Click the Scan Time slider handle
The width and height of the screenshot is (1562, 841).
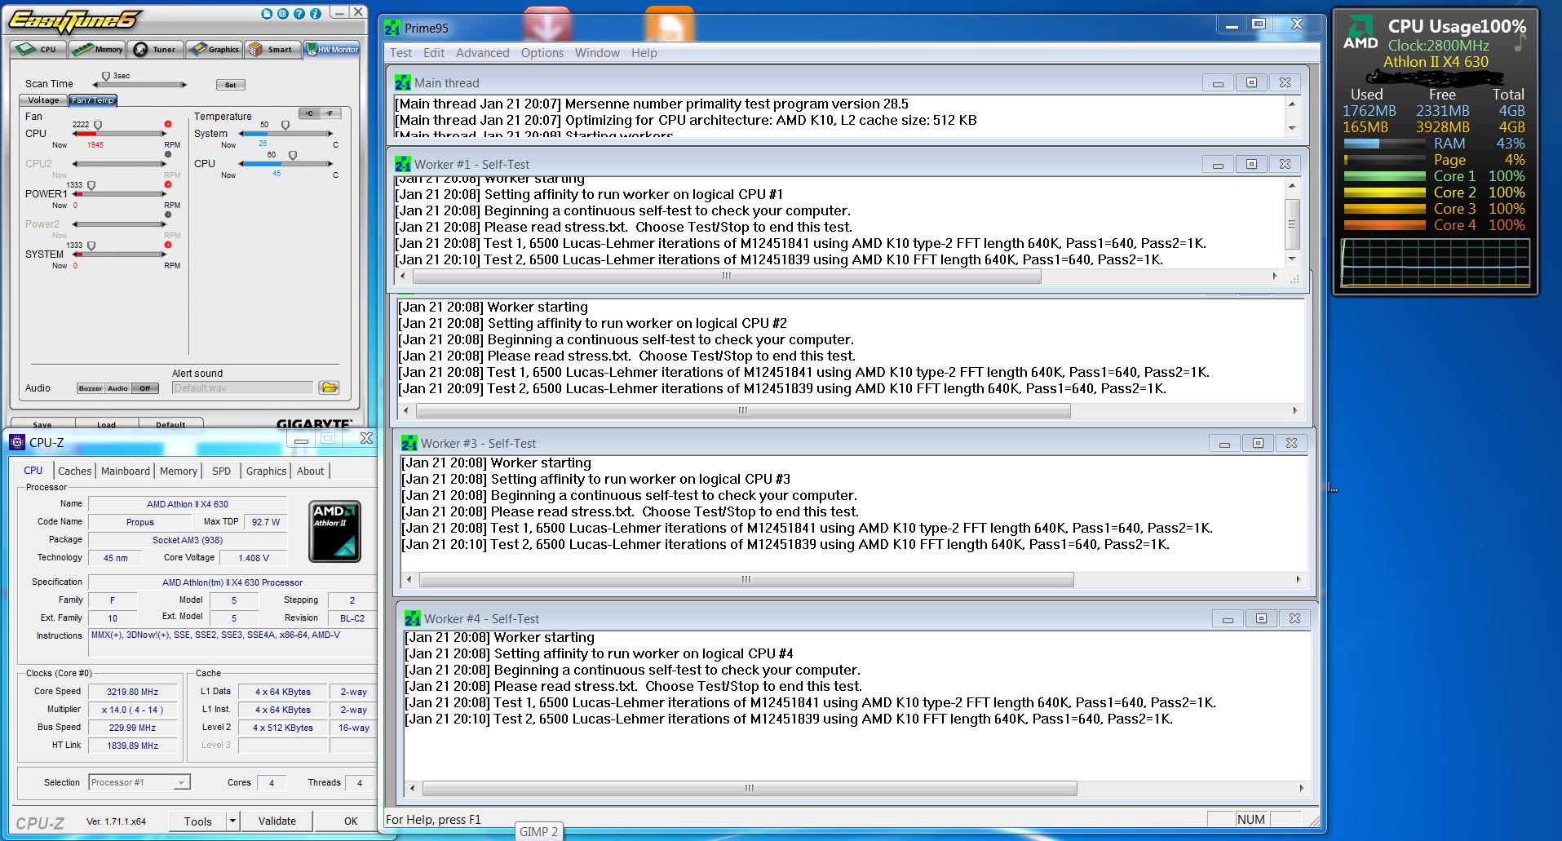(105, 77)
